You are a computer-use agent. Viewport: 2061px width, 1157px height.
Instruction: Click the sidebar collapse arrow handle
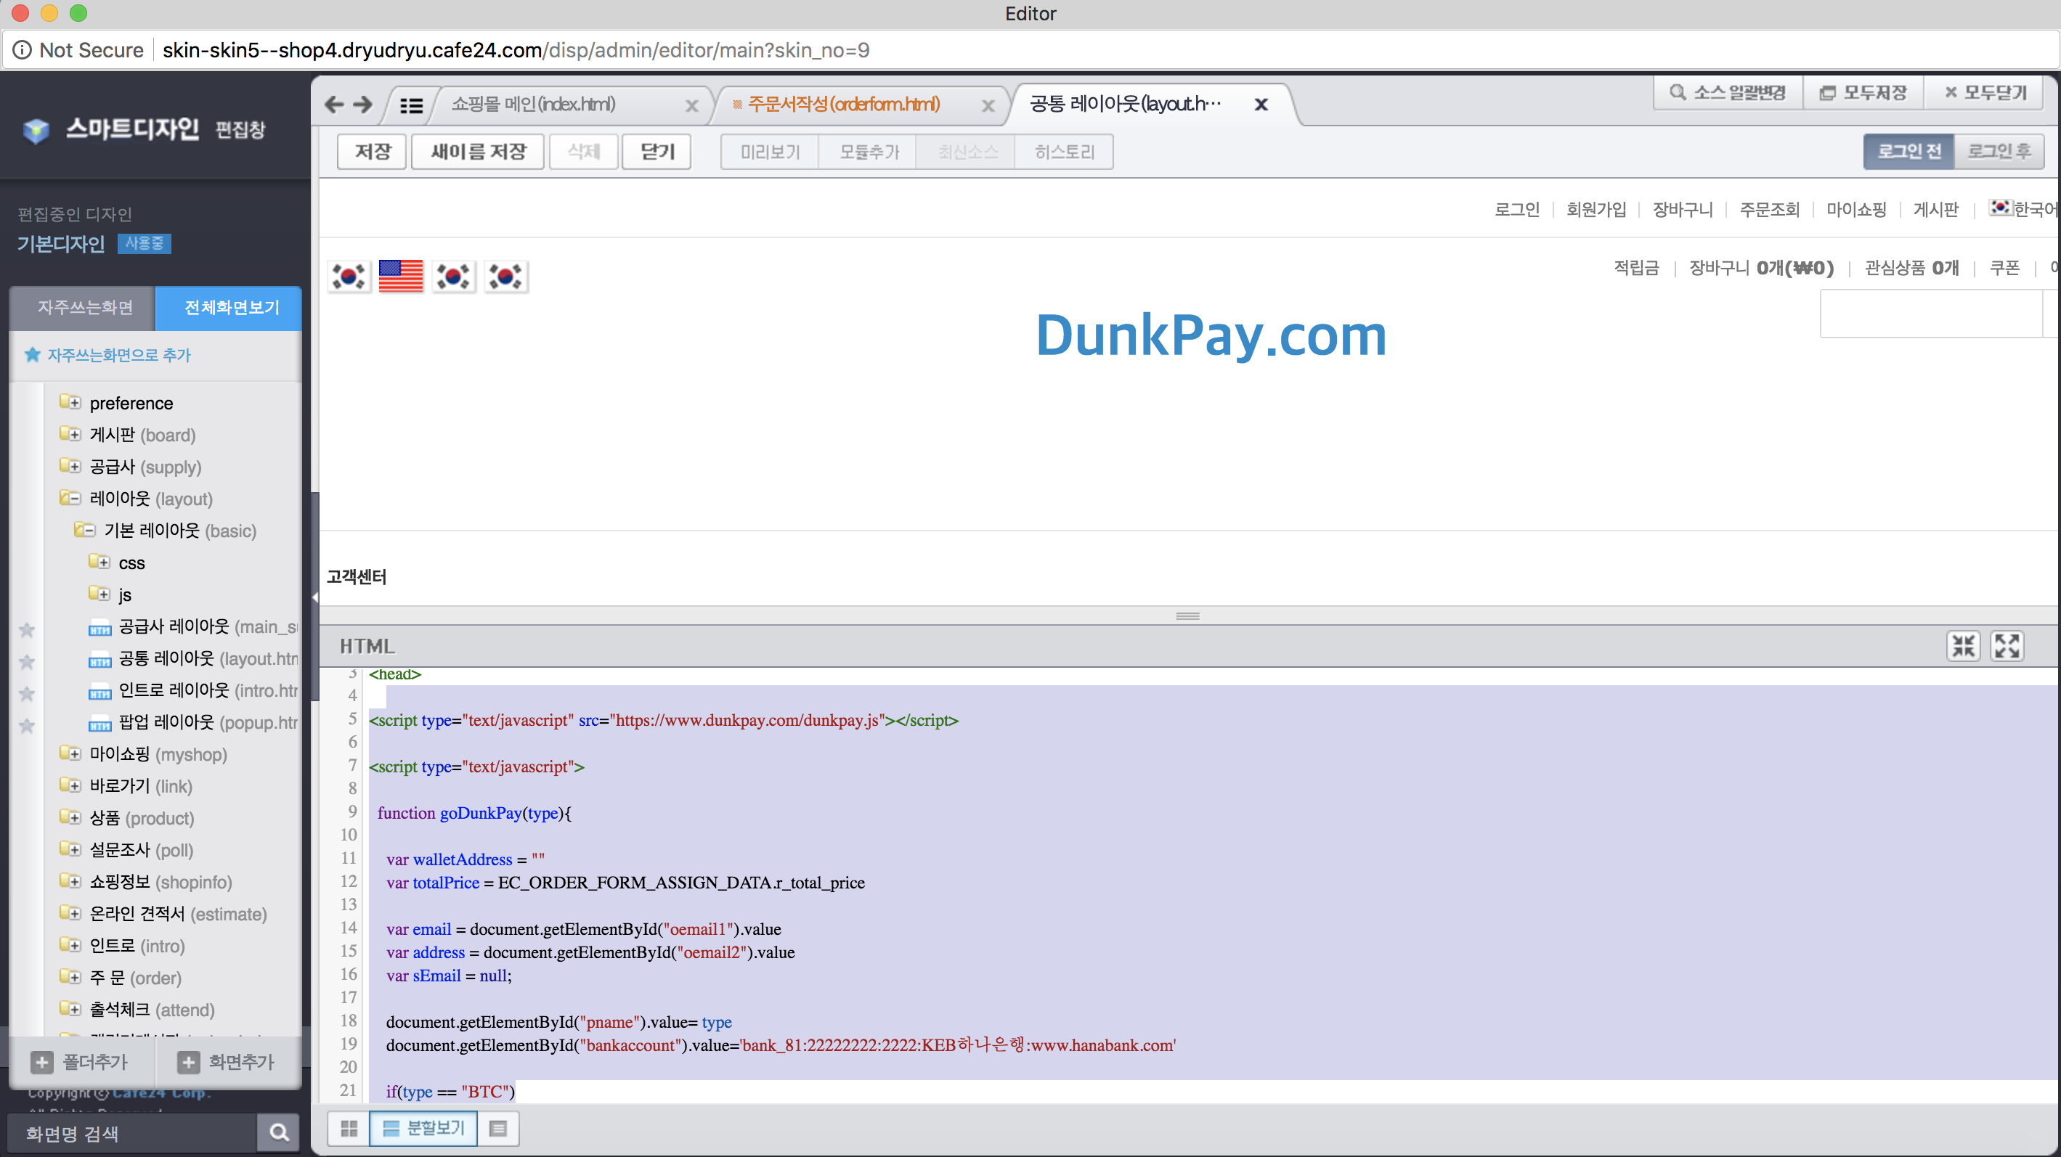314,597
